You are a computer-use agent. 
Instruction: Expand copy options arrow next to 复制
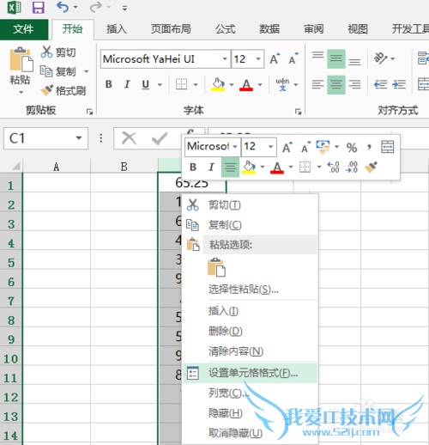click(x=86, y=71)
